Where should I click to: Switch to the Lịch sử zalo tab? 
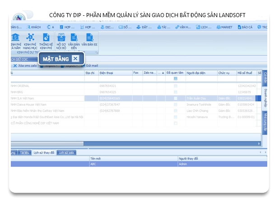coord(66,153)
